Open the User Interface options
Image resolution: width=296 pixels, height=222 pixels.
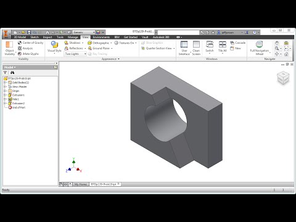184,48
